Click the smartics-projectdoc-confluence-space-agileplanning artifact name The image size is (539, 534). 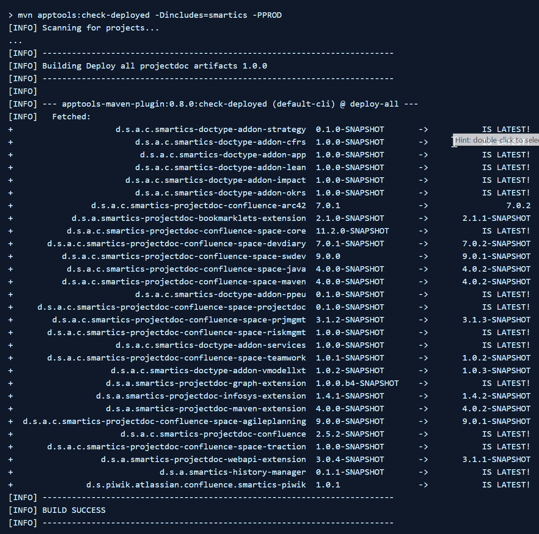click(x=164, y=421)
